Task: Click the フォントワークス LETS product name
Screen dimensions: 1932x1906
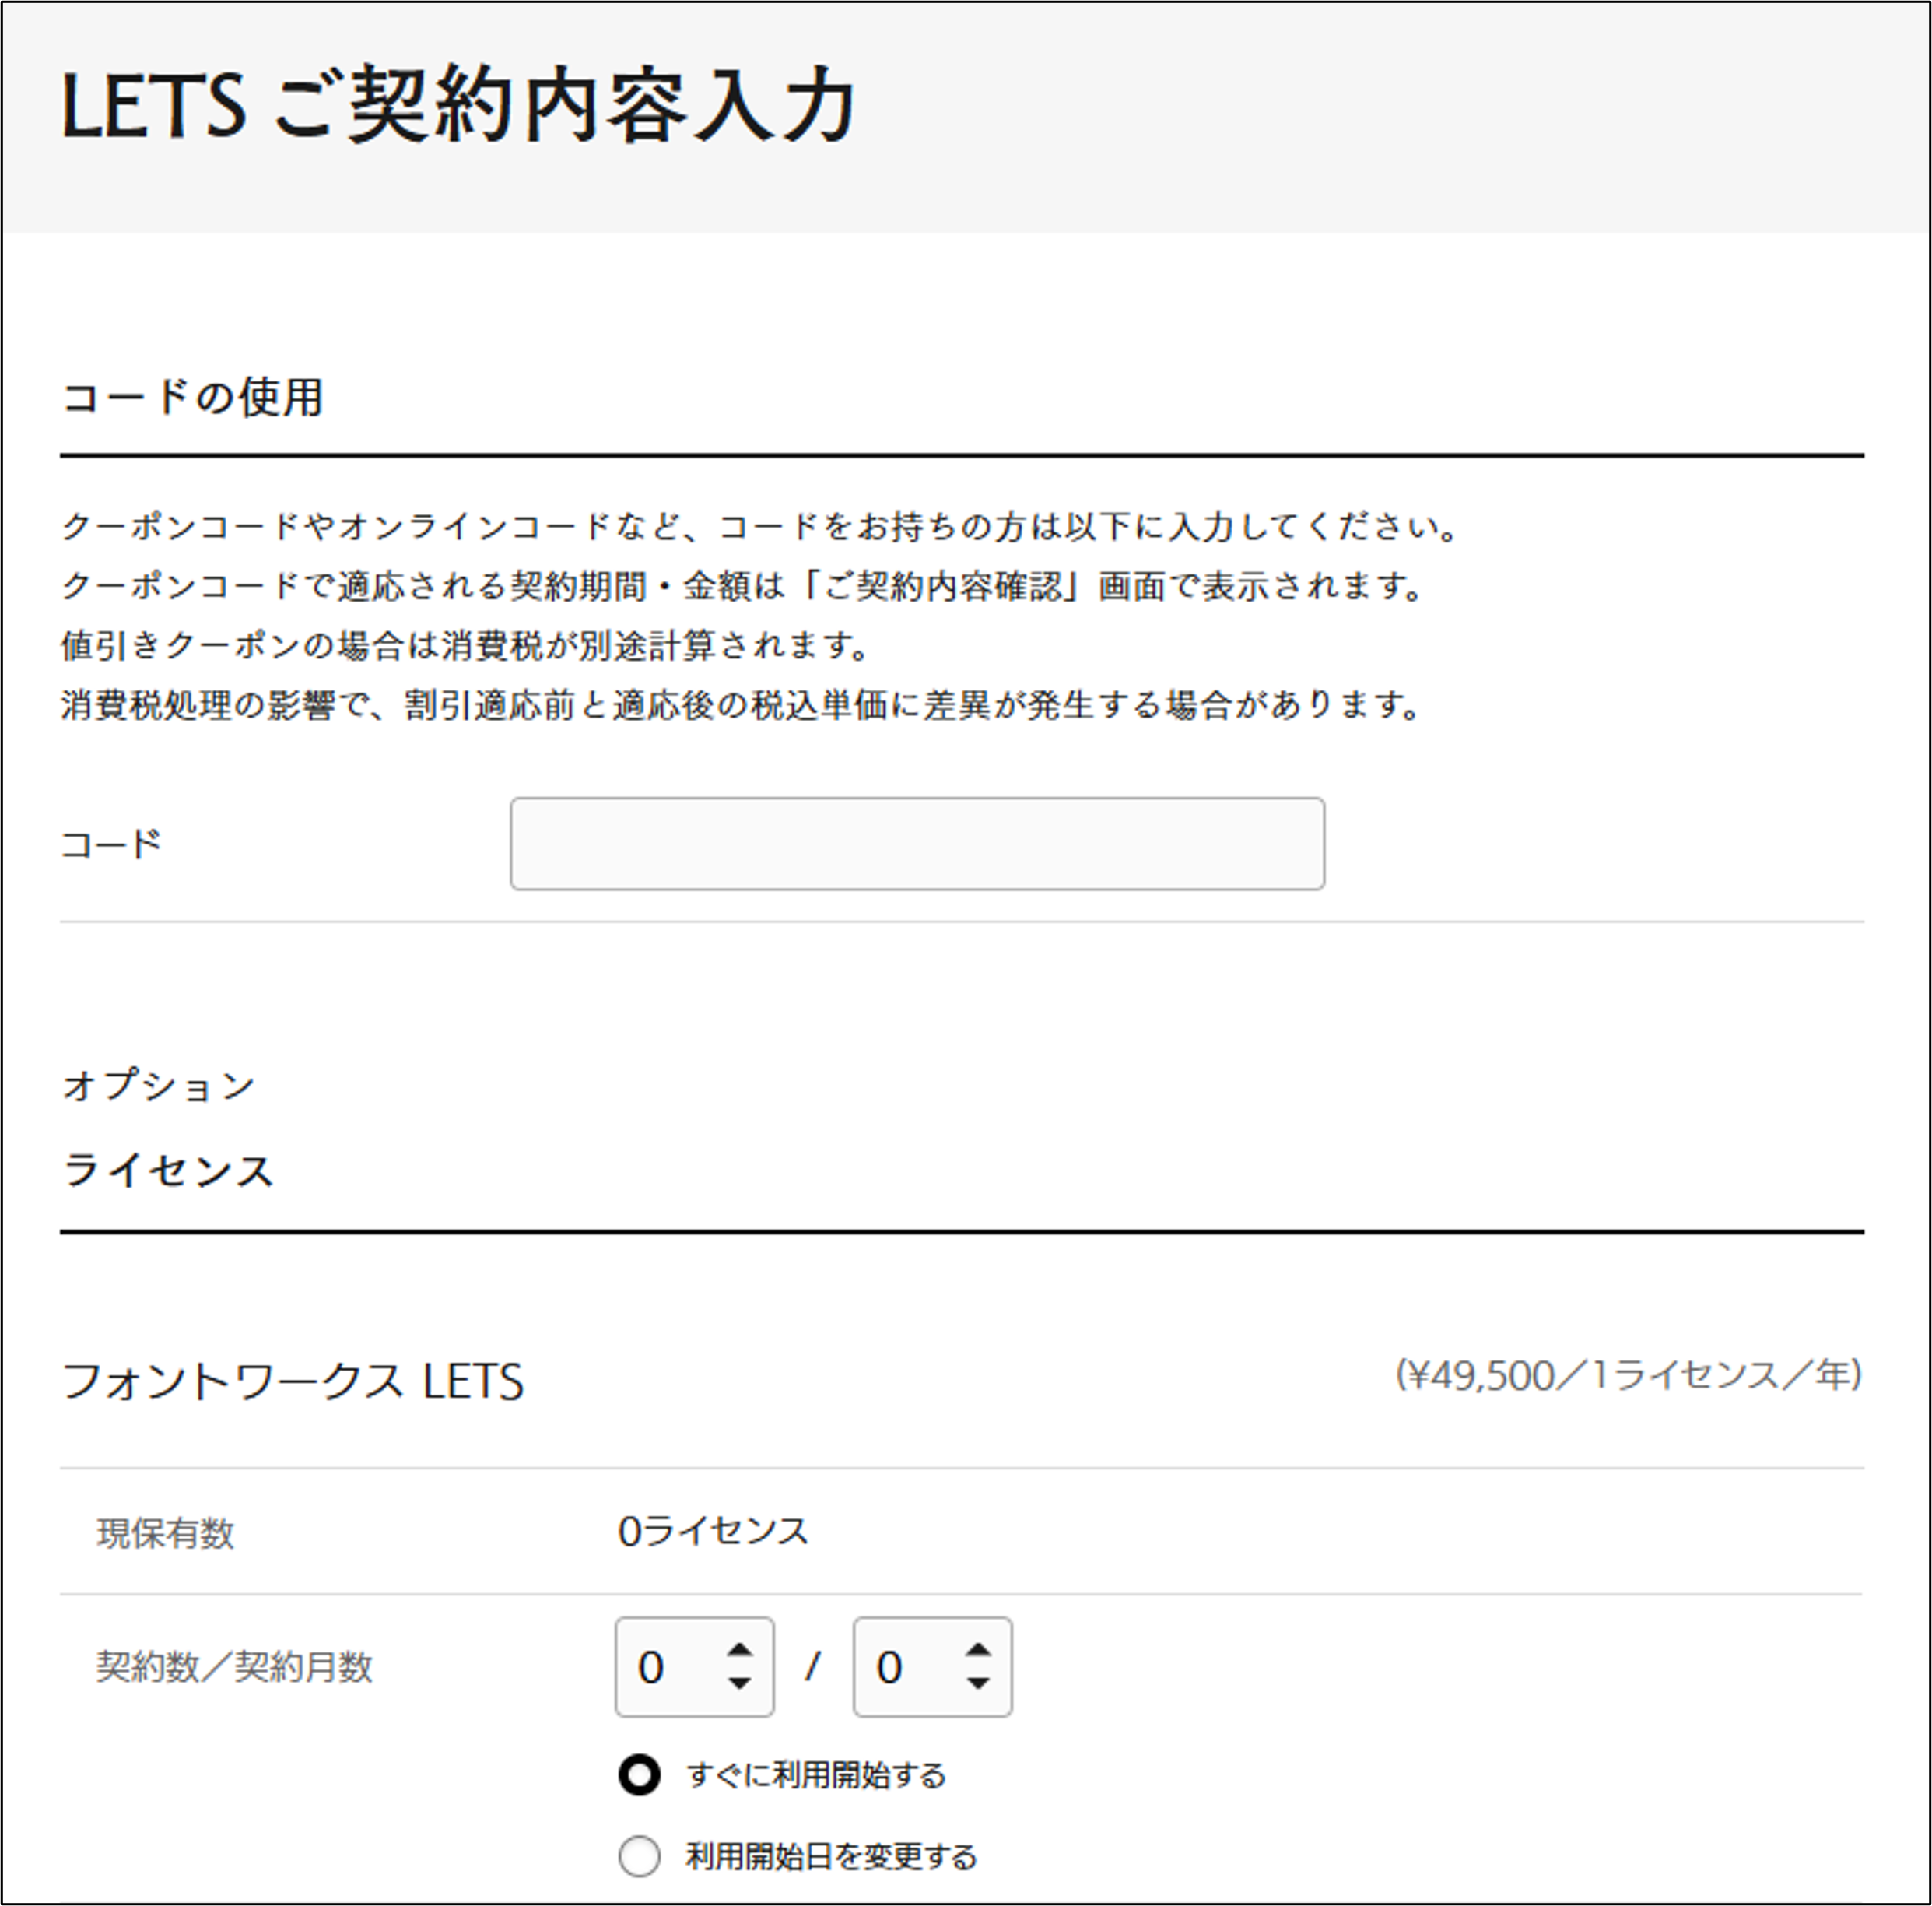Action: pyautogui.click(x=292, y=1382)
